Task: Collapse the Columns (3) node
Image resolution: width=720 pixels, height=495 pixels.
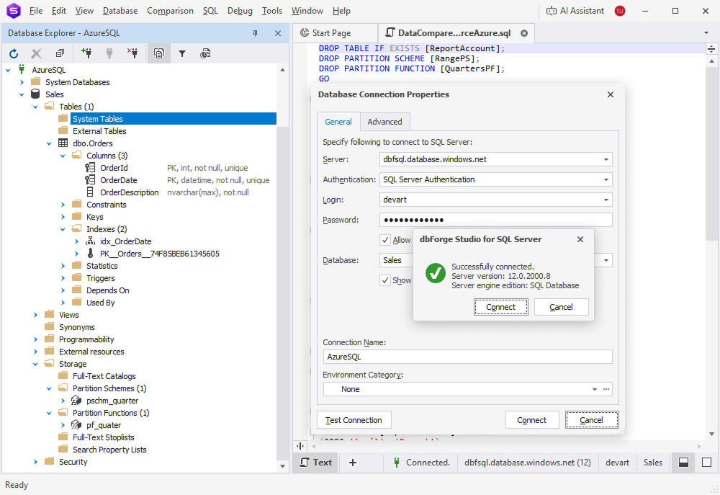Action: point(63,156)
